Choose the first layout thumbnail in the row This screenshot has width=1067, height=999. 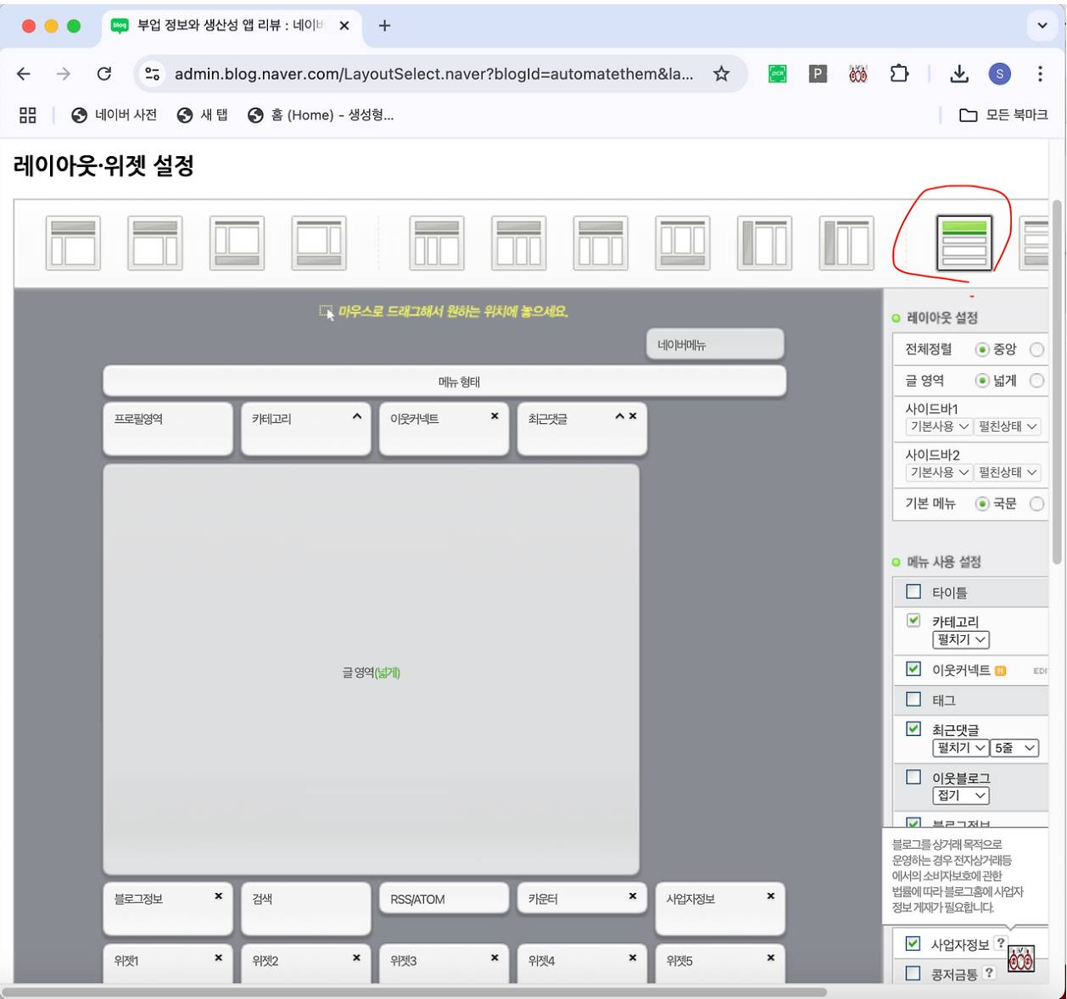point(73,243)
